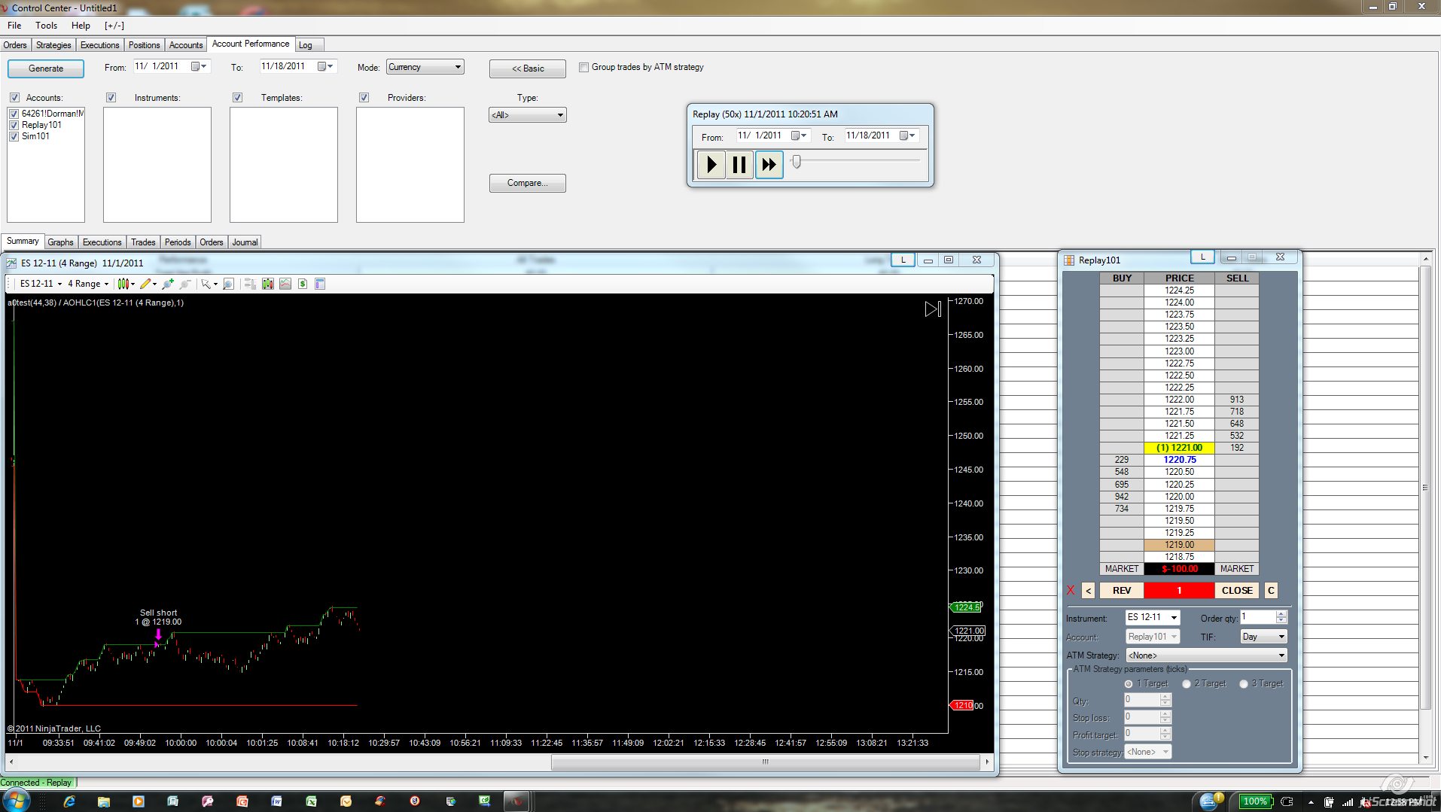Switch to the Graphs sub-tab

tap(61, 242)
